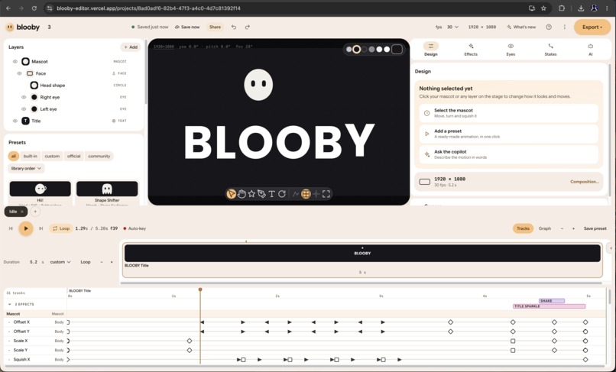The image size is (616, 372).
Task: Click the fullscreen stage icon
Action: (326, 194)
